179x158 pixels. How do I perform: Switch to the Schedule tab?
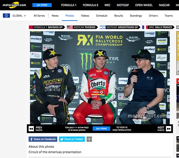(x=102, y=15)
